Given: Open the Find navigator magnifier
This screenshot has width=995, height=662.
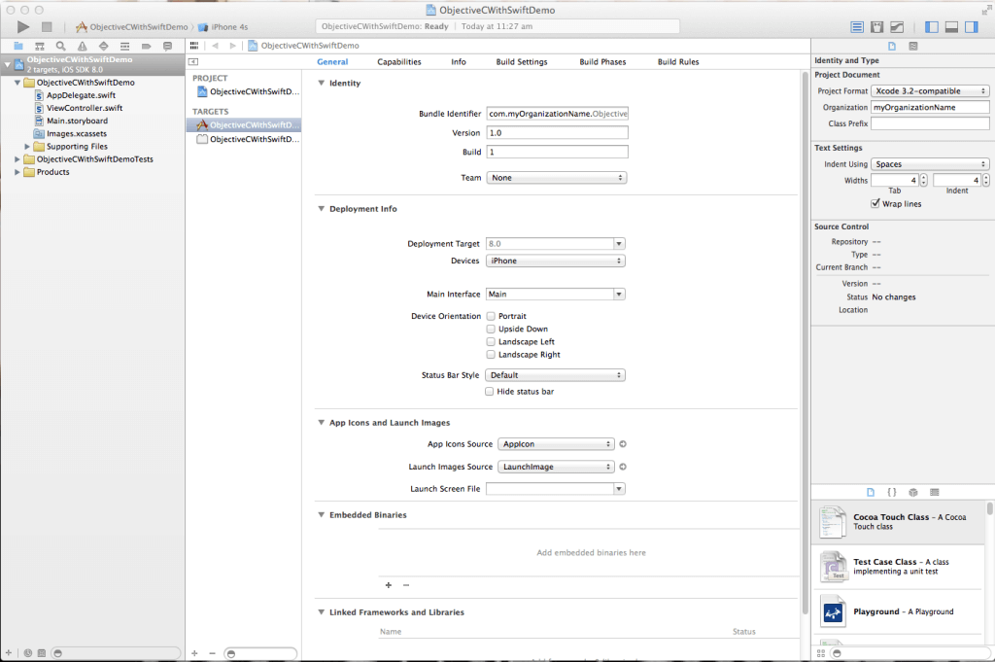Looking at the screenshot, I should click(61, 46).
